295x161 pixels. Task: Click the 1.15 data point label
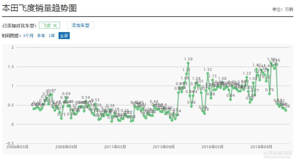point(213,76)
